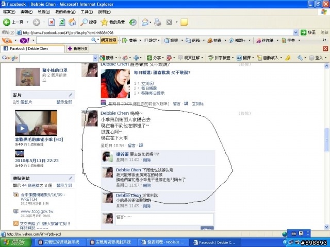Click 顯示全部 link in 影片 section
The height and width of the screenshot is (247, 330).
pos(64,102)
